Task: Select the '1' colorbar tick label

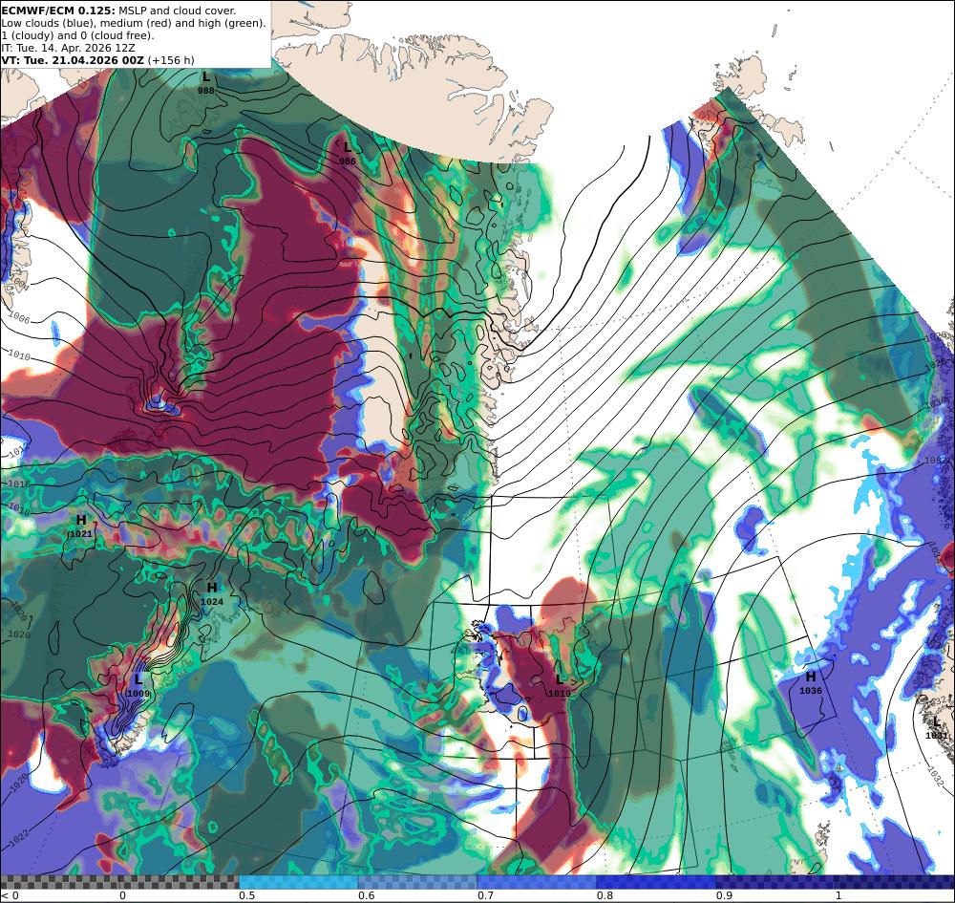Action: tap(838, 895)
